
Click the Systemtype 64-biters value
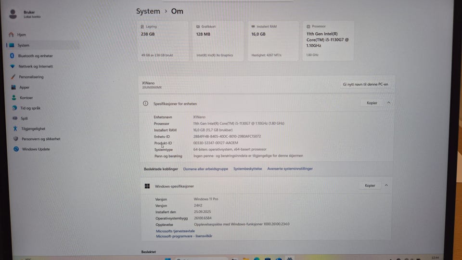tap(230, 149)
